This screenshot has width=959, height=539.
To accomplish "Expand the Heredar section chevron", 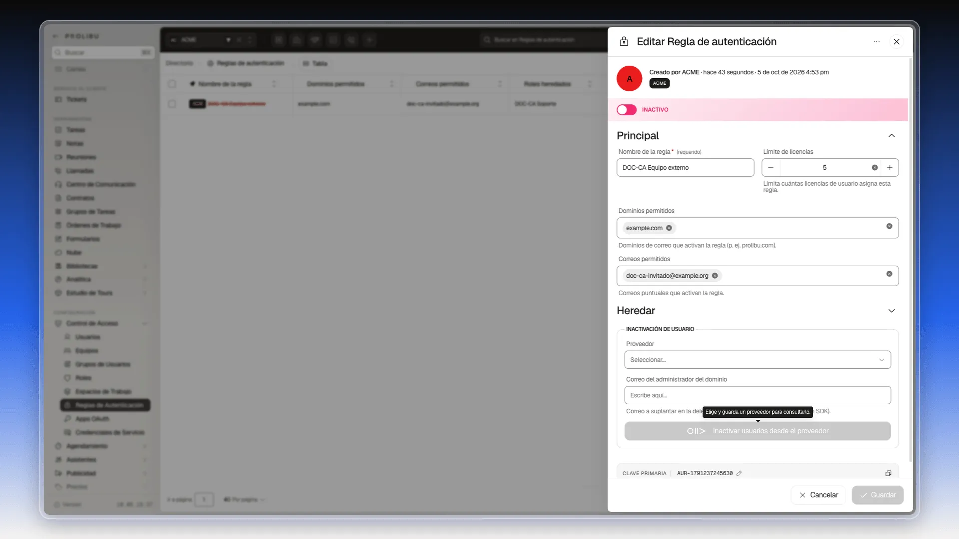I will coord(892,311).
